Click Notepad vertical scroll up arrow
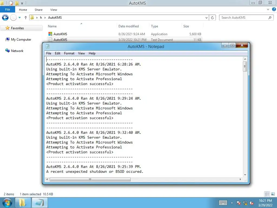 245,59
